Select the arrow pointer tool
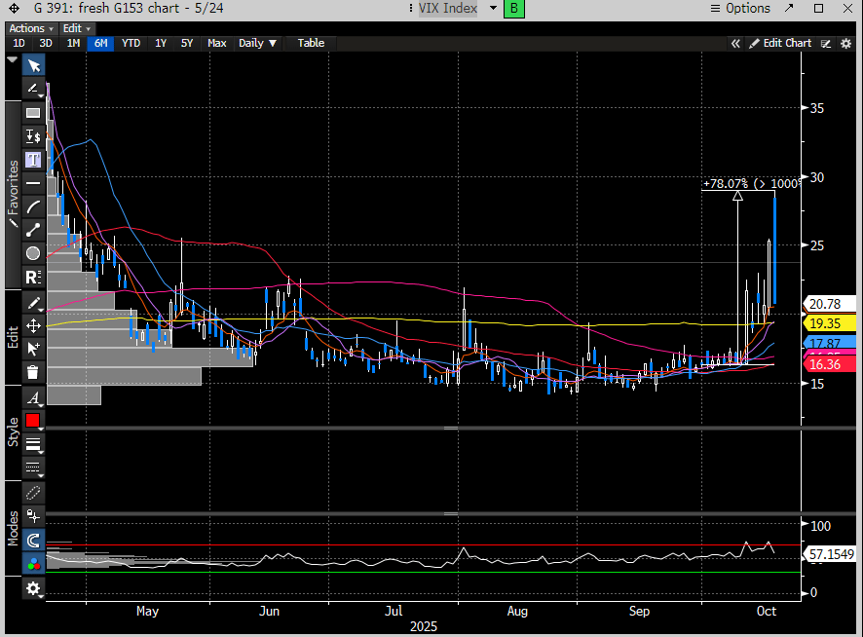The height and width of the screenshot is (637, 863). (33, 65)
